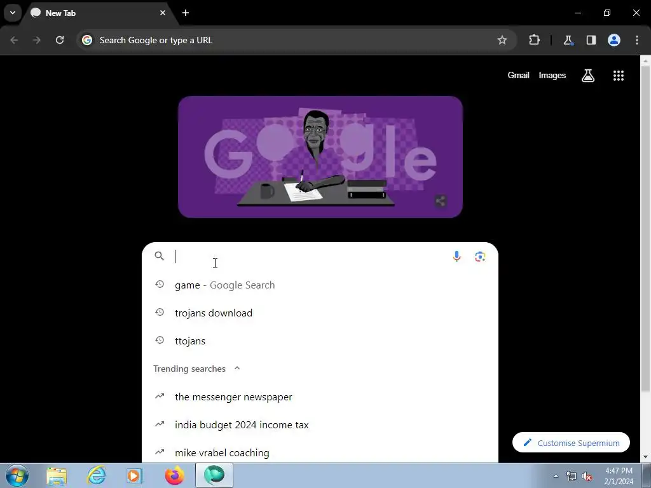Open the toolbar Chrome Labs flask icon
The height and width of the screenshot is (488, 651).
pos(568,40)
